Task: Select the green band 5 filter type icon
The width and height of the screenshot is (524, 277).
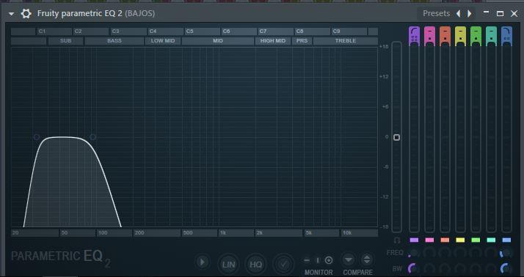Action: click(x=476, y=35)
